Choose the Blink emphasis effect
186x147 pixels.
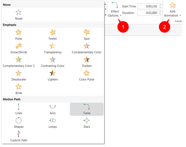[x=19, y=87]
